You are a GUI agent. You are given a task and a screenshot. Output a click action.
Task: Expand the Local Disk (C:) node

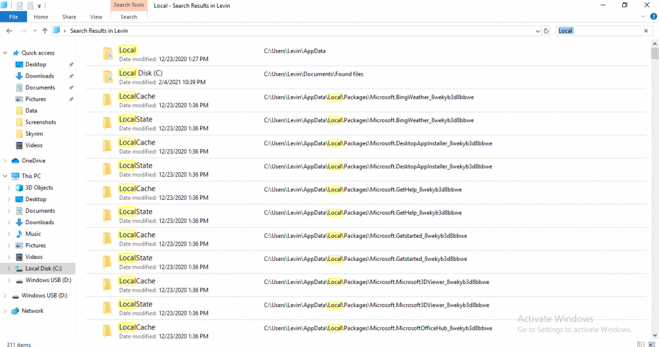coord(9,269)
